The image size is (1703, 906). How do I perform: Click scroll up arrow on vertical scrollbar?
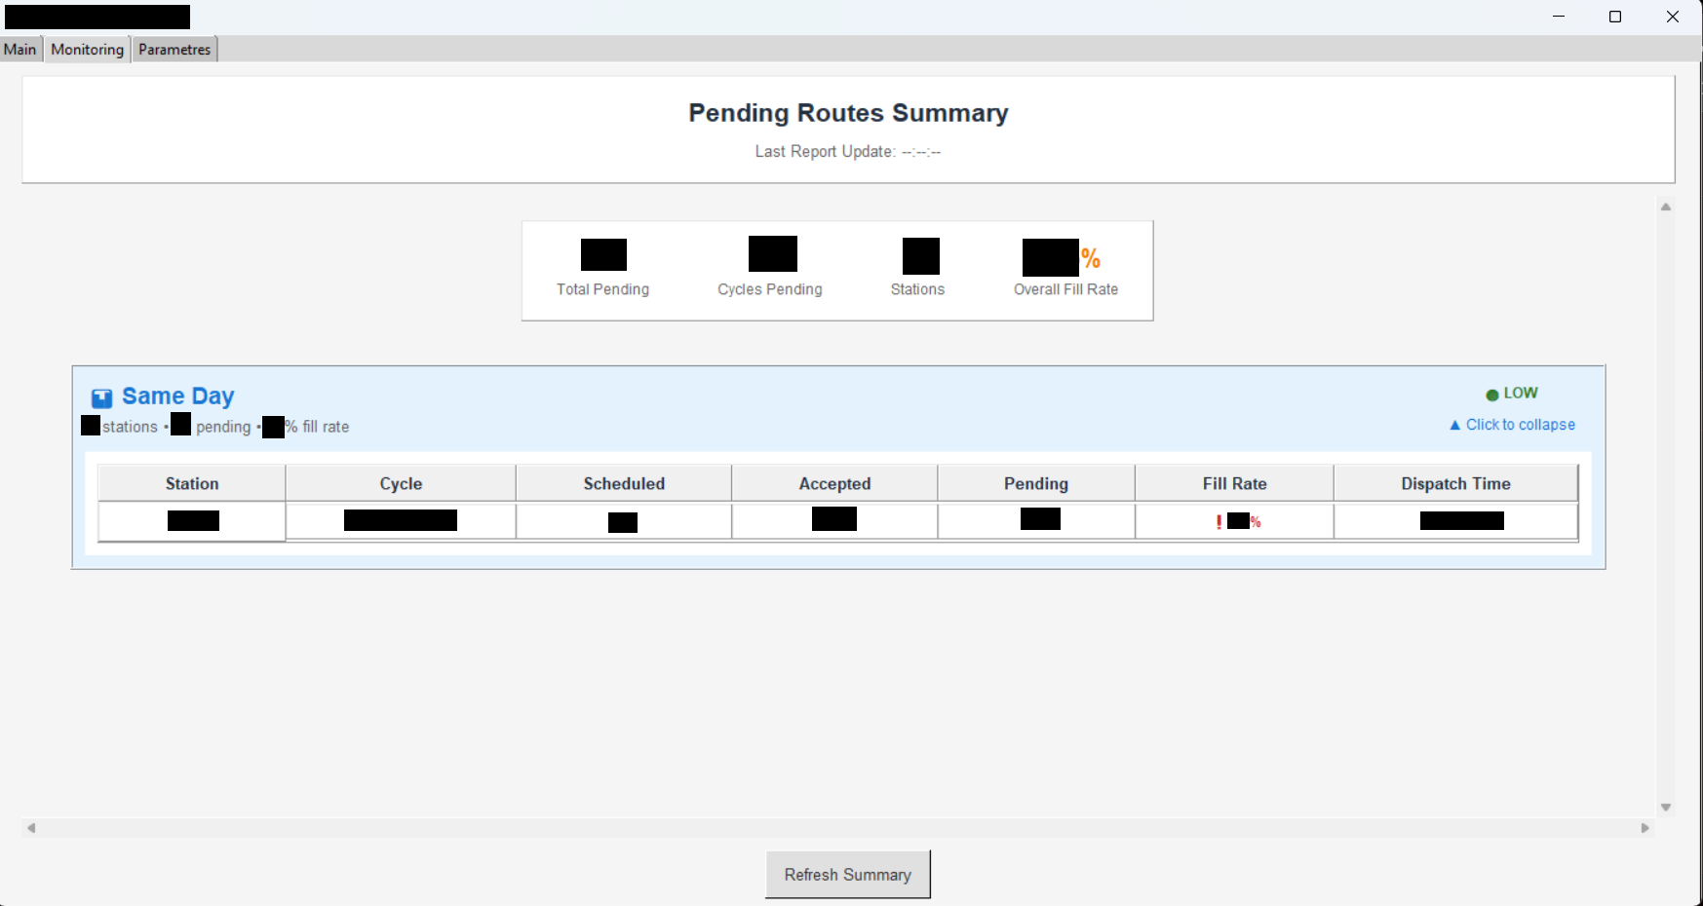1666,207
